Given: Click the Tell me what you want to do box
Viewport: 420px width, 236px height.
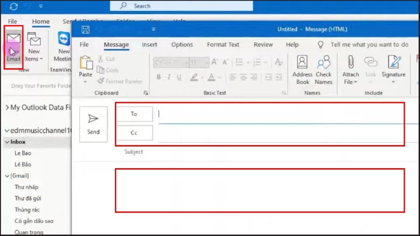Looking at the screenshot, I should 369,45.
